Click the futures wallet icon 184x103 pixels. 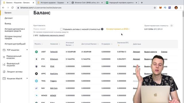(4, 65)
